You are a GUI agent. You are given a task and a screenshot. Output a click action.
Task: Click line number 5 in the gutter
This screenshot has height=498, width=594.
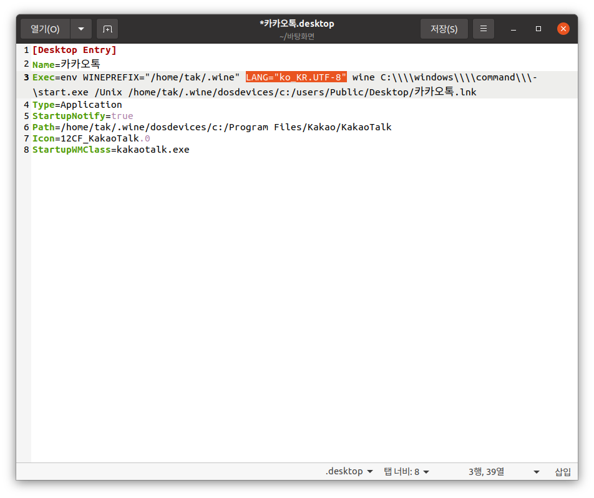26,116
